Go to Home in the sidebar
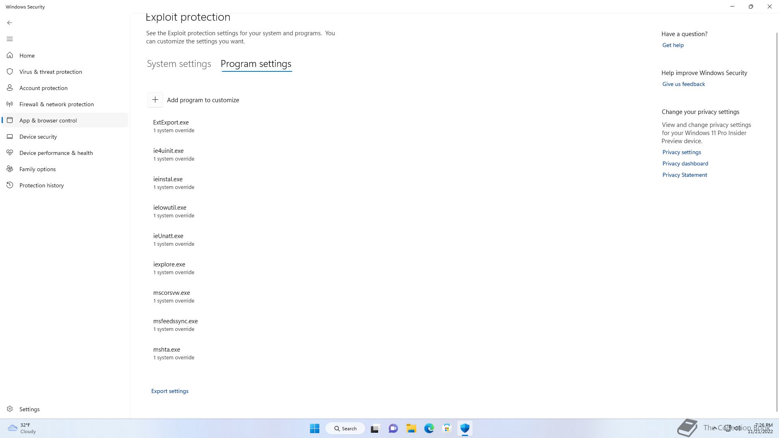This screenshot has height=438, width=779. [x=65, y=55]
